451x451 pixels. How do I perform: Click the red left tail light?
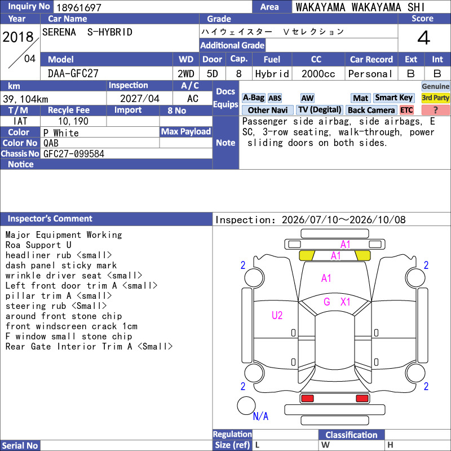click(307, 399)
